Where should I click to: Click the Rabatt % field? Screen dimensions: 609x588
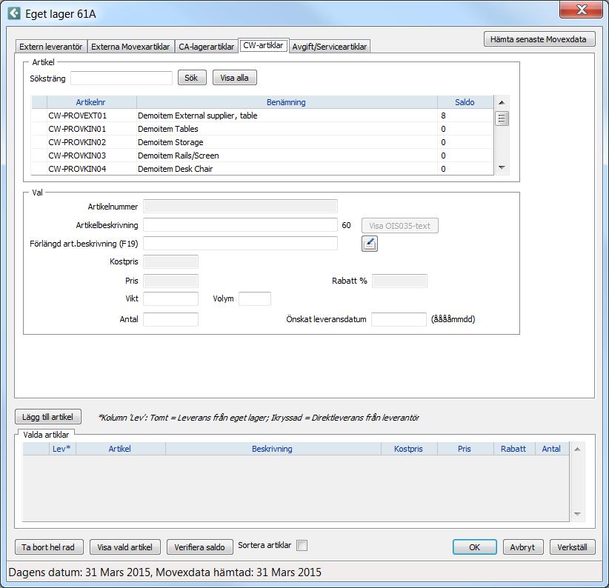pos(399,281)
